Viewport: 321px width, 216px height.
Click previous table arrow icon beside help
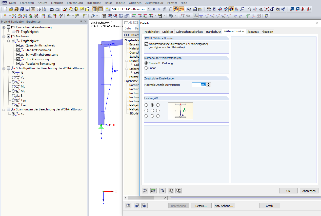pyautogui.click(x=137, y=206)
